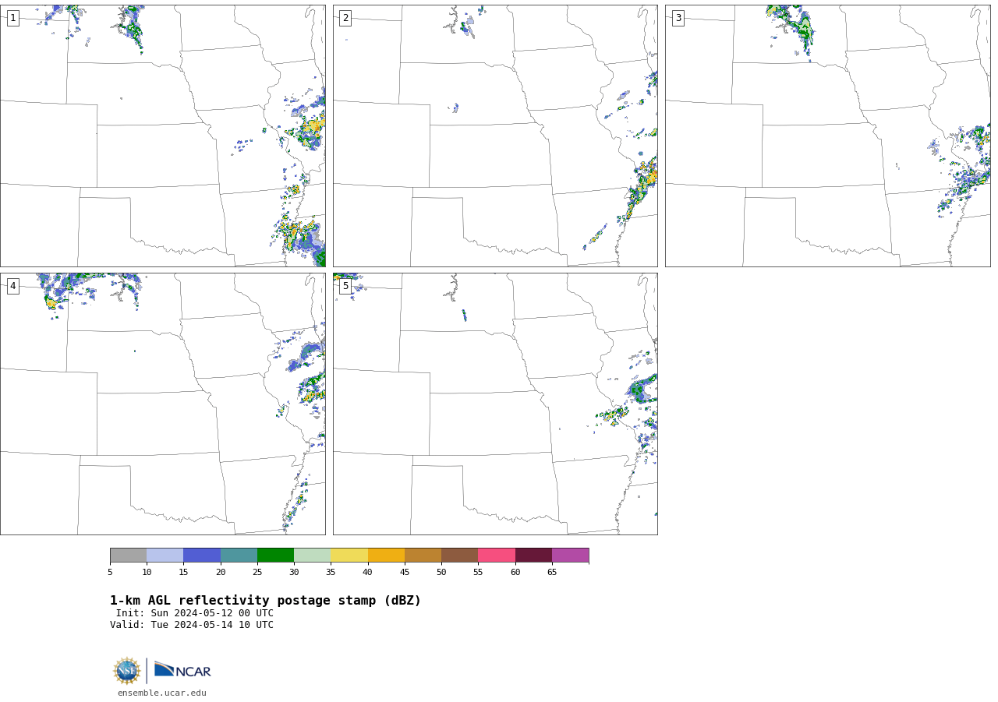Click the panel label number 4
The height and width of the screenshot is (702, 998).
coord(13,286)
